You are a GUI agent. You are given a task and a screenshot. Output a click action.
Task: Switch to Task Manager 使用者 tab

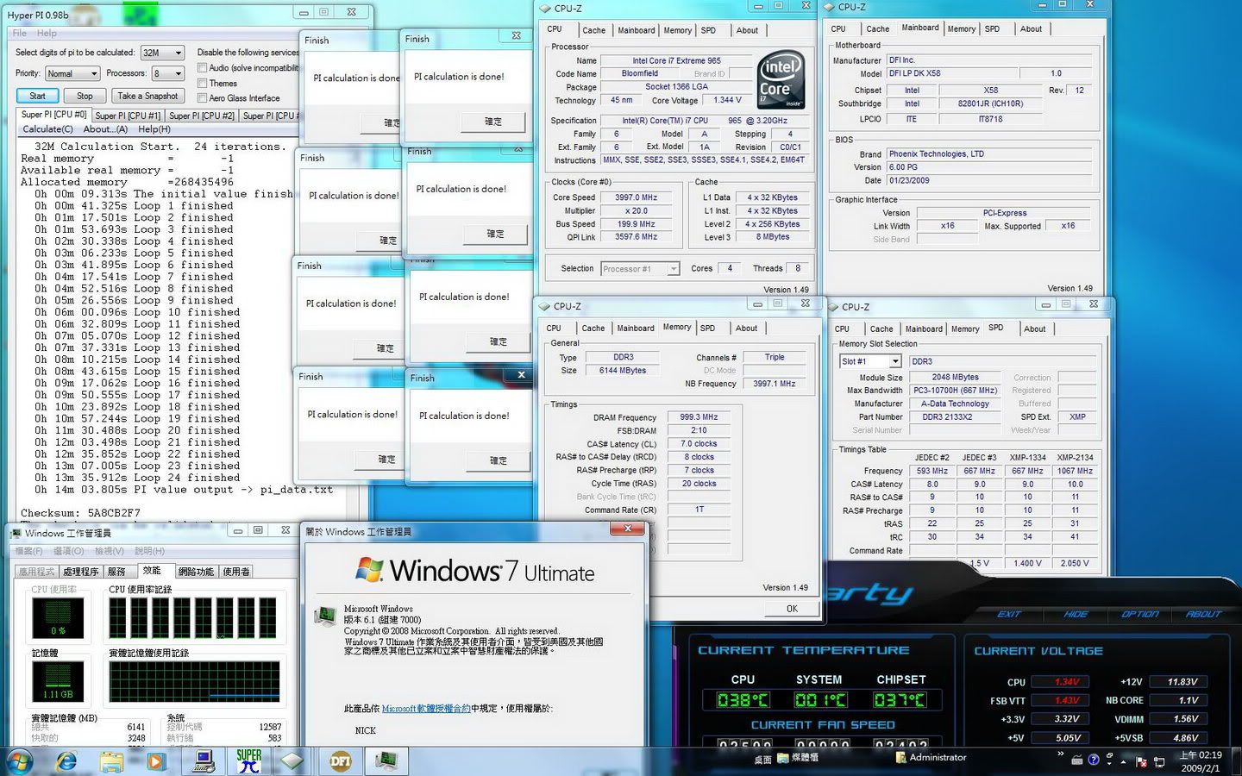coord(236,572)
